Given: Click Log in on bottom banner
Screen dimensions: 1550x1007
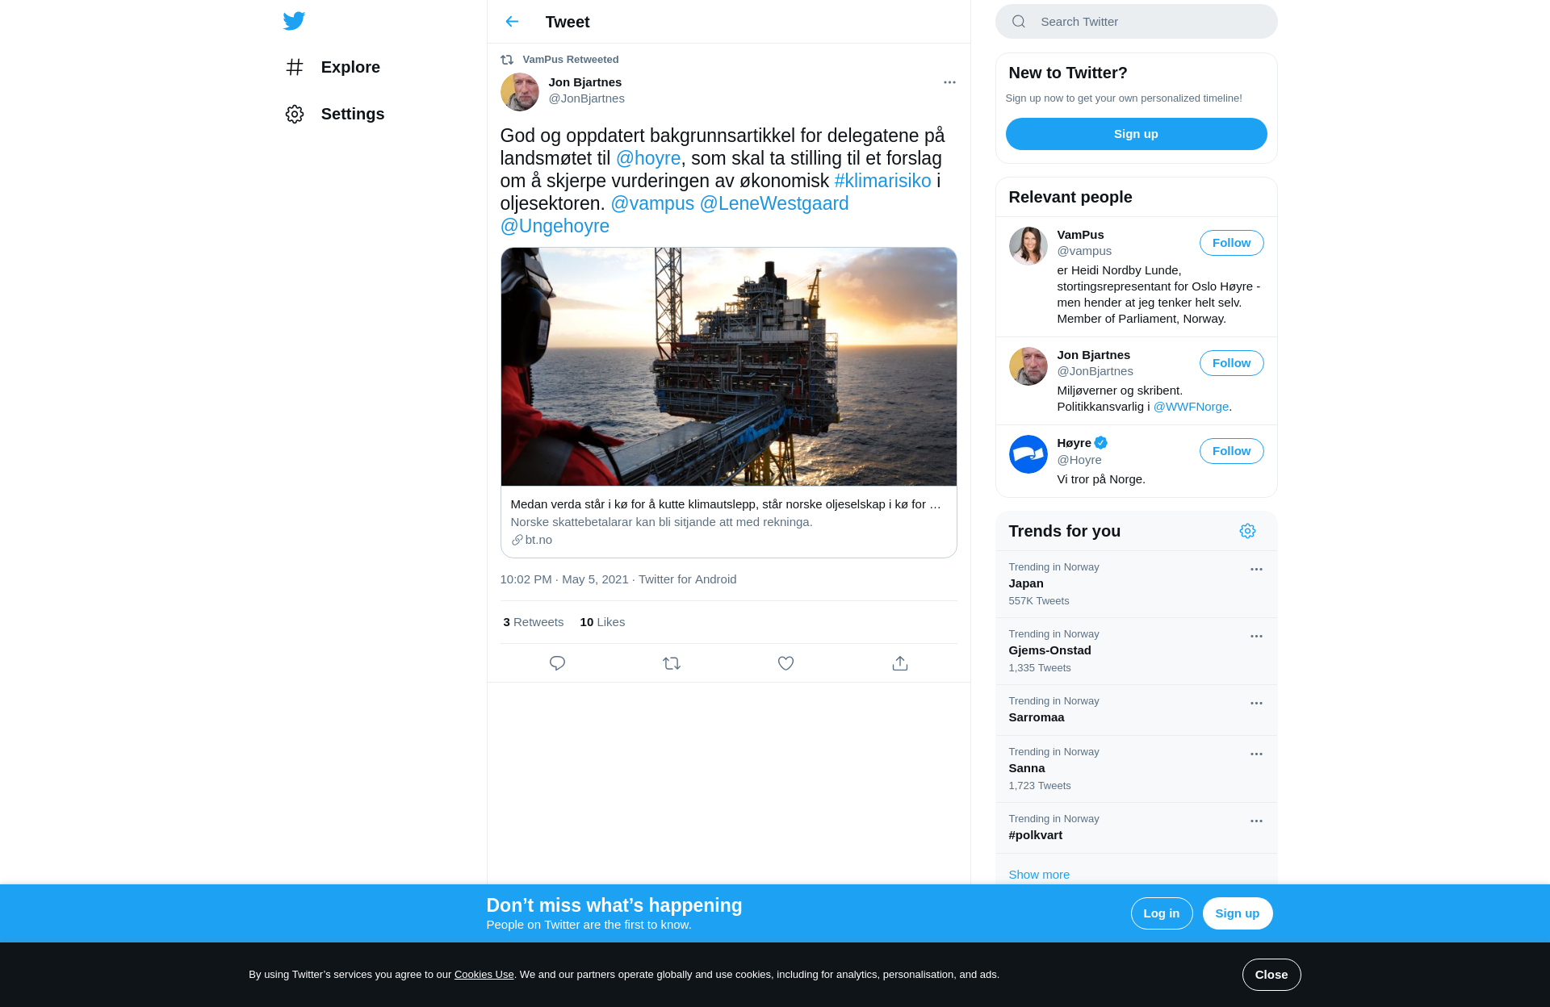Looking at the screenshot, I should point(1161,913).
